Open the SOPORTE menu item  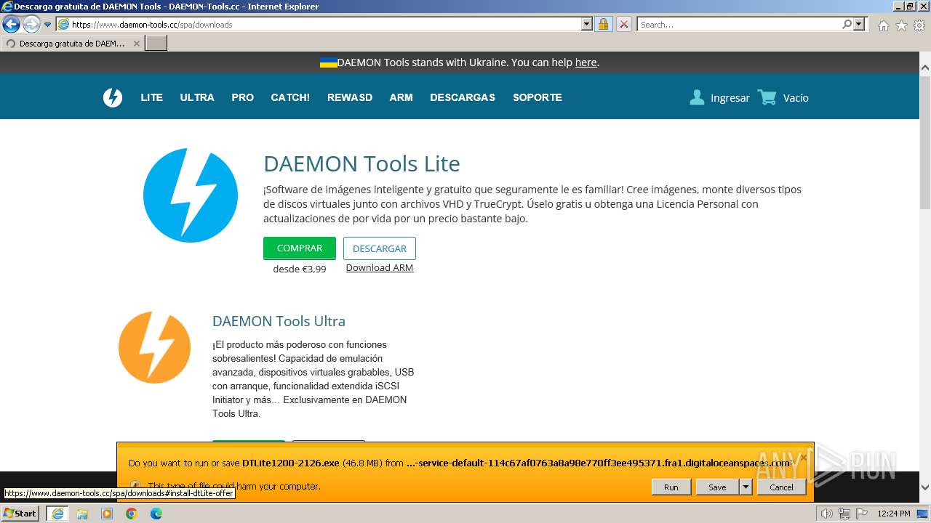tap(538, 97)
